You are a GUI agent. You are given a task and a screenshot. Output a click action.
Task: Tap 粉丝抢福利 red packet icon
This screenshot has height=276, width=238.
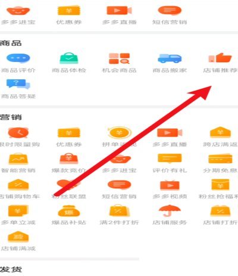220,184
